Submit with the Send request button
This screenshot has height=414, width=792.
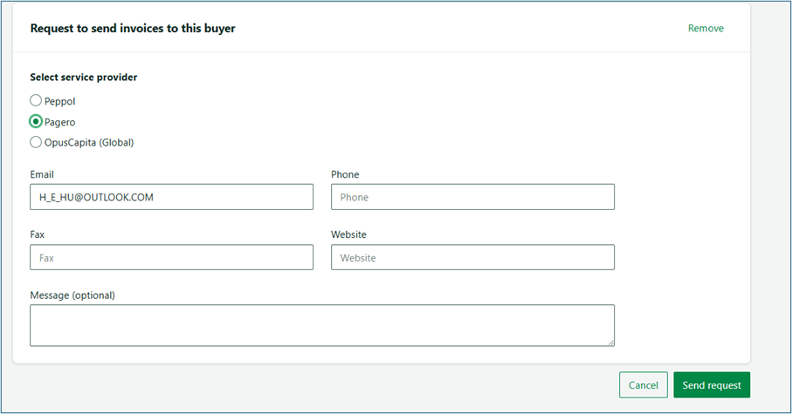click(x=711, y=385)
